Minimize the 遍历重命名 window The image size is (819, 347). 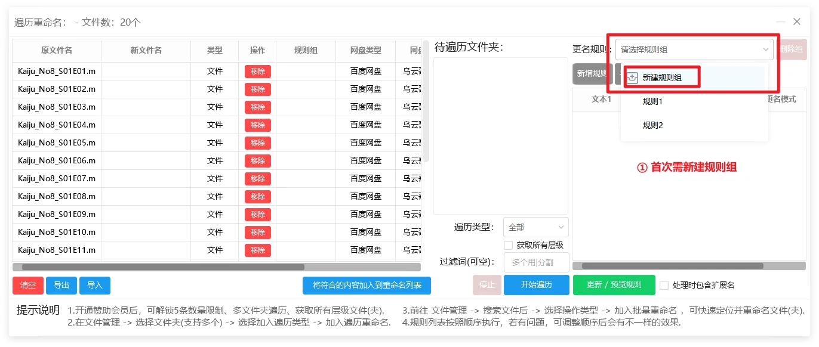pos(781,21)
